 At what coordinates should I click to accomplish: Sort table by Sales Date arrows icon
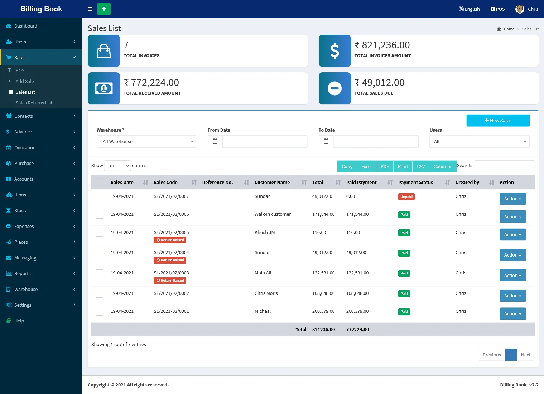pyautogui.click(x=145, y=182)
